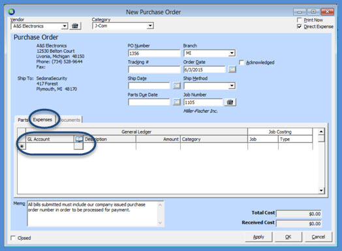Click the Order Date field
The image size is (342, 251).
[204, 70]
